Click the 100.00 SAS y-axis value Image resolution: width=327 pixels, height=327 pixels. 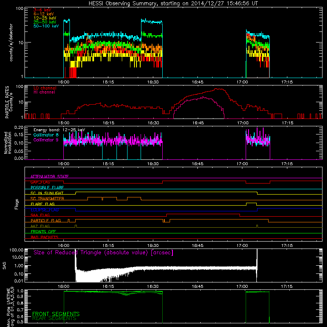point(16,250)
